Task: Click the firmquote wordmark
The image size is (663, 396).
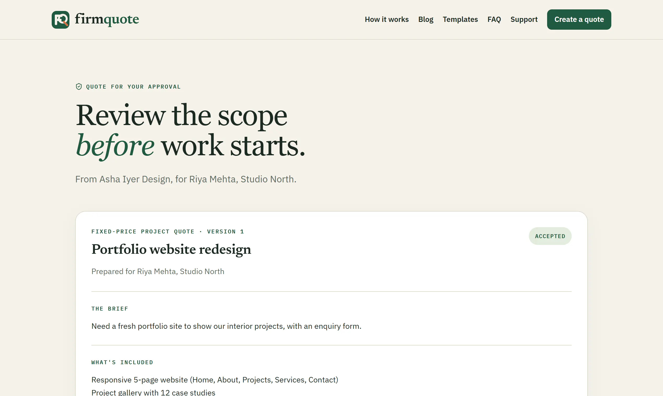Action: [107, 19]
